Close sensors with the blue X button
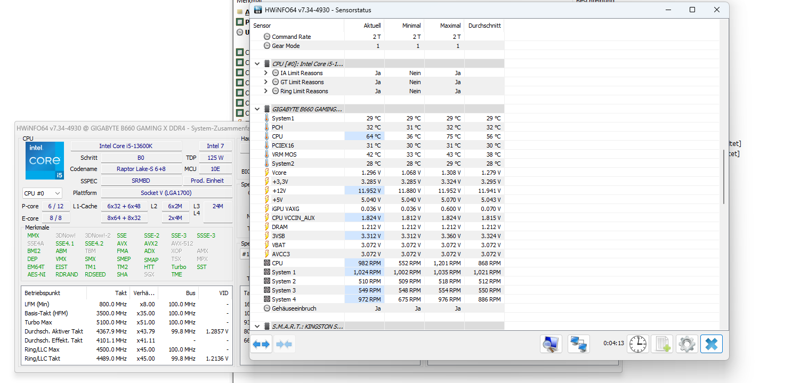 [711, 344]
